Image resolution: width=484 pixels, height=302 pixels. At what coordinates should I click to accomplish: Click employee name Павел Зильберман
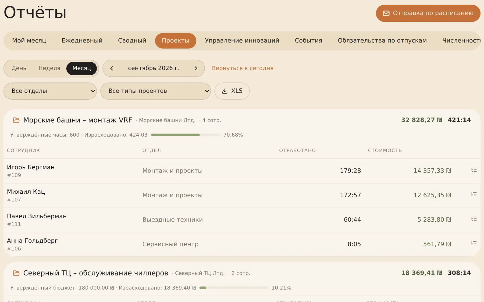37,216
